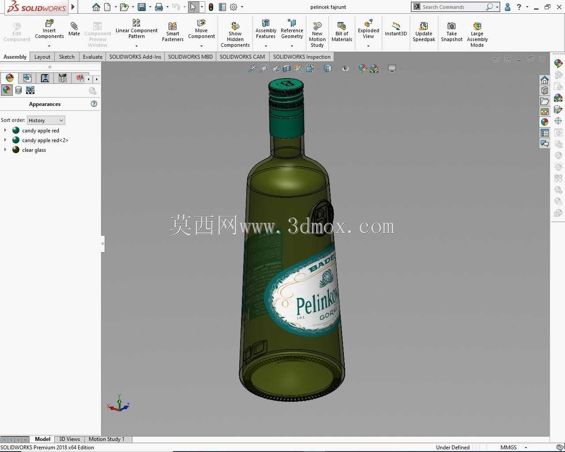Screen dimensions: 565x452
Task: Open Edit Appearance in the view toolbar
Action: [363, 68]
